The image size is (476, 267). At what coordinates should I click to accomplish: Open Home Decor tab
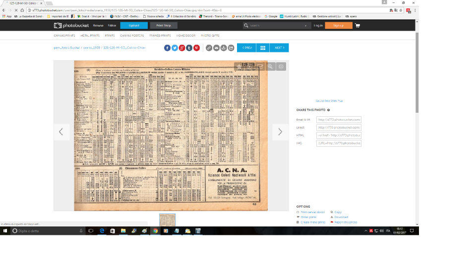[x=186, y=36]
